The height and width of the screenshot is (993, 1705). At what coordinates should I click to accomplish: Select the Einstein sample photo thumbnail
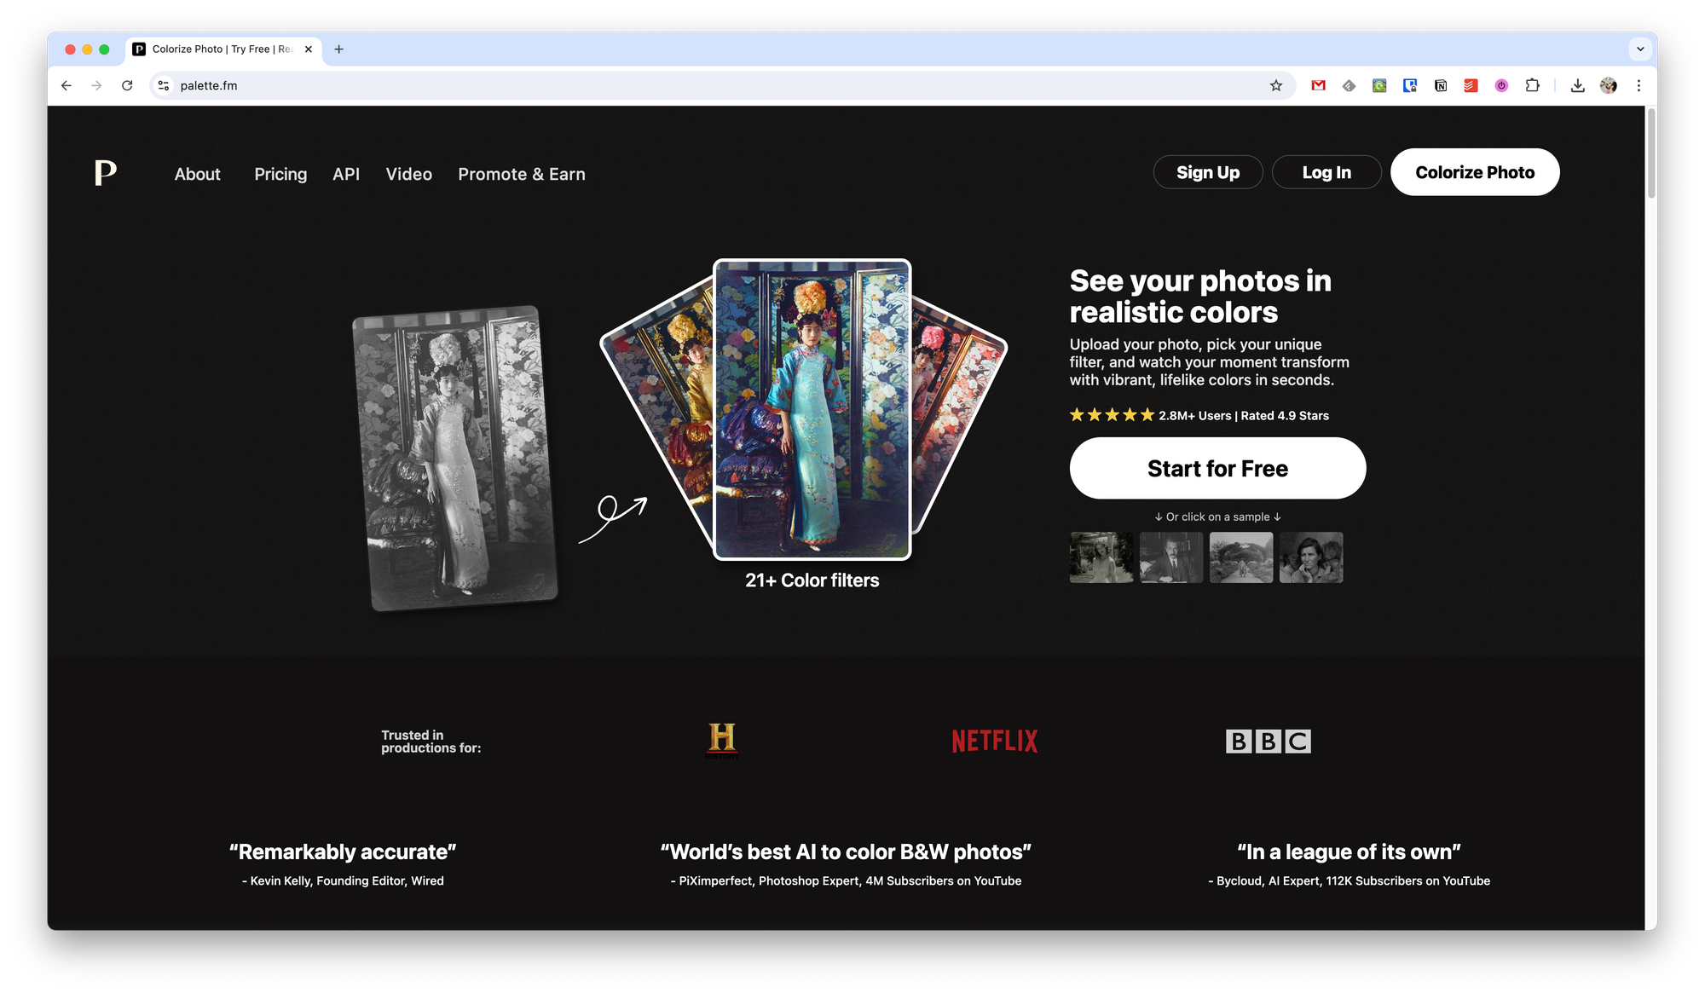[1171, 557]
